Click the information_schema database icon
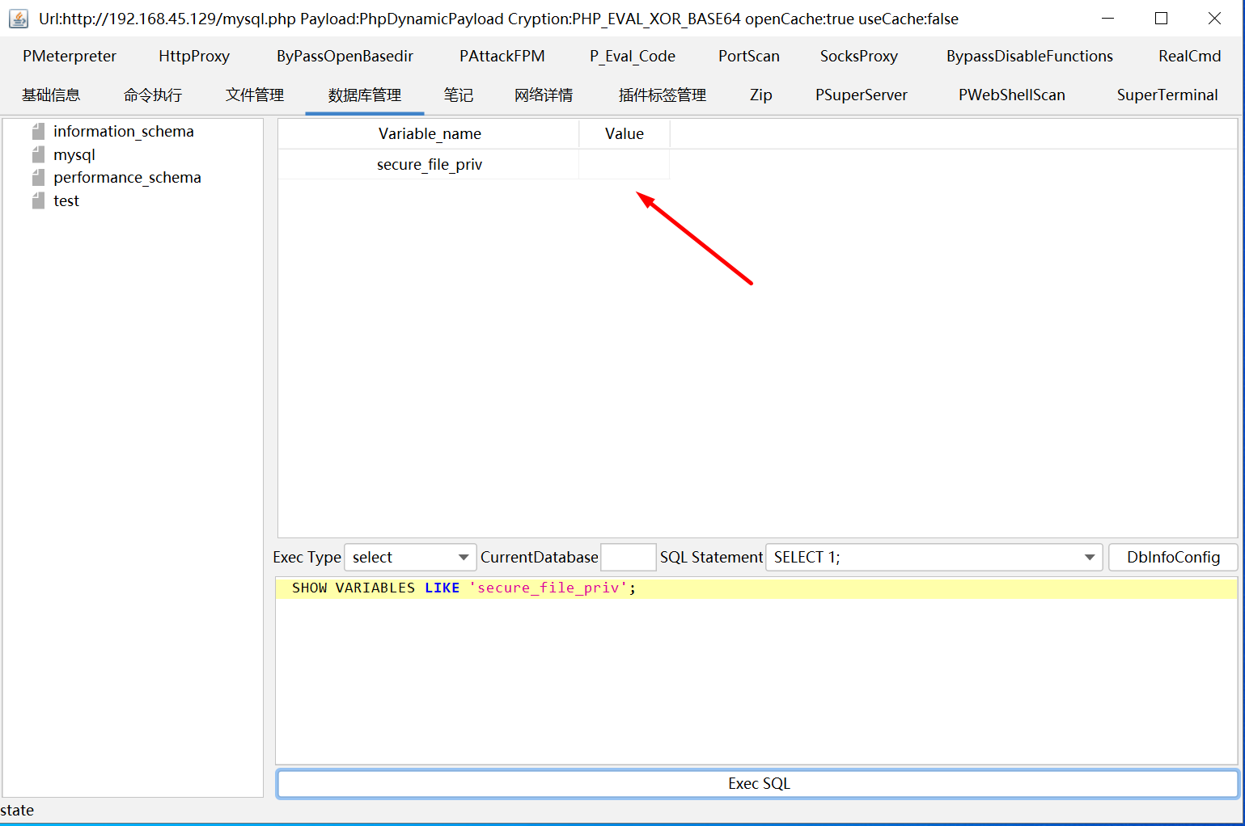The image size is (1245, 826). point(38,131)
